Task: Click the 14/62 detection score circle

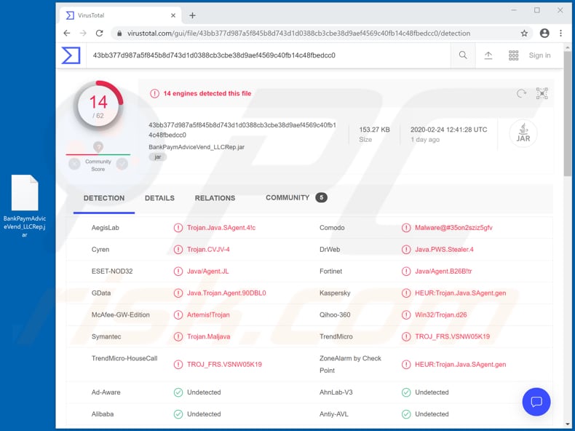Action: [x=98, y=106]
